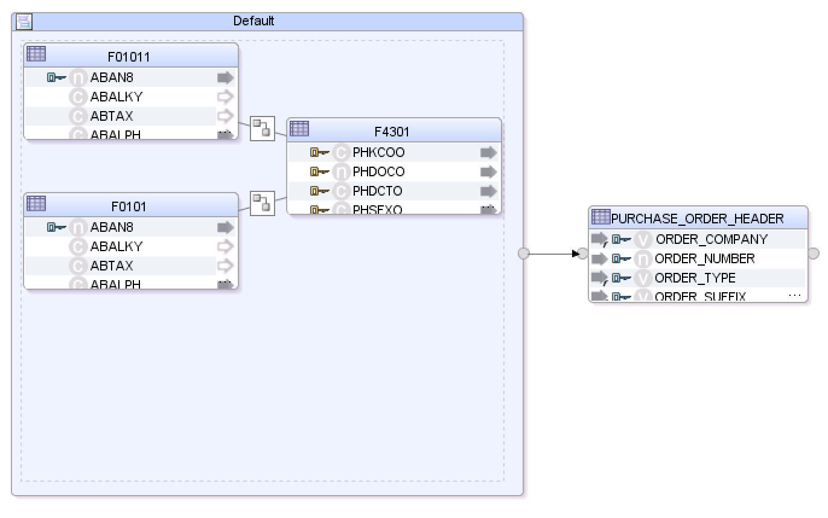Toggle the output arrow beside PHKCOO
828x518 pixels.
pyautogui.click(x=488, y=152)
